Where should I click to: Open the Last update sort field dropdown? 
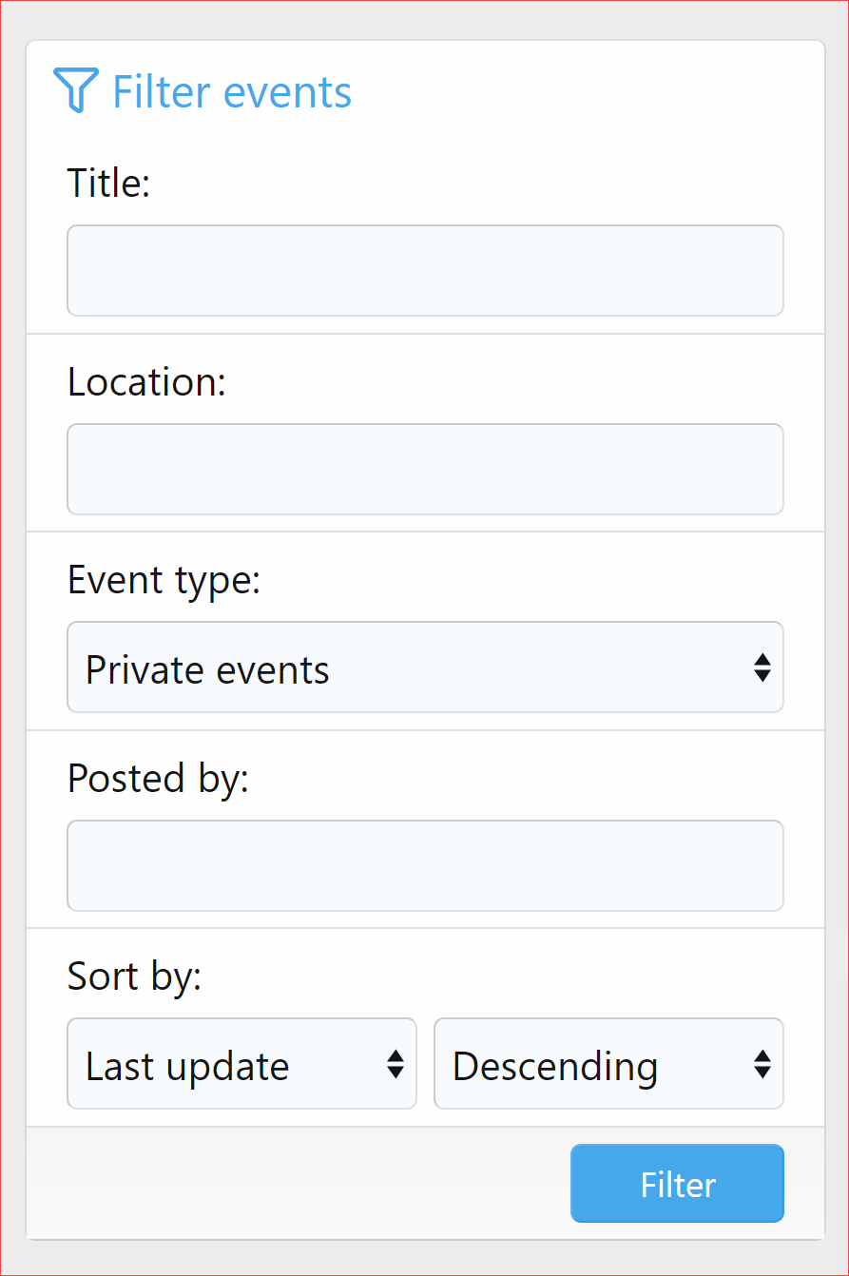click(241, 1064)
